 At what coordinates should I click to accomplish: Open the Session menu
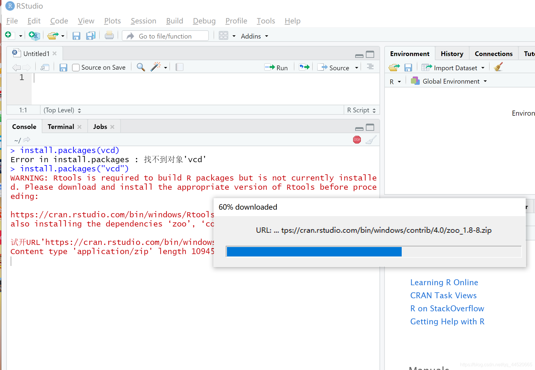click(x=143, y=21)
